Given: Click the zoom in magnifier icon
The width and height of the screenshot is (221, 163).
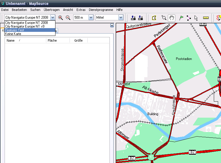Looking at the screenshot, I should 60,18.
